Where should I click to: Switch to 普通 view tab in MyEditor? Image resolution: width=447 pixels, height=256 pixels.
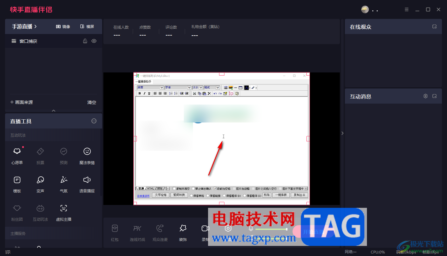point(141,189)
